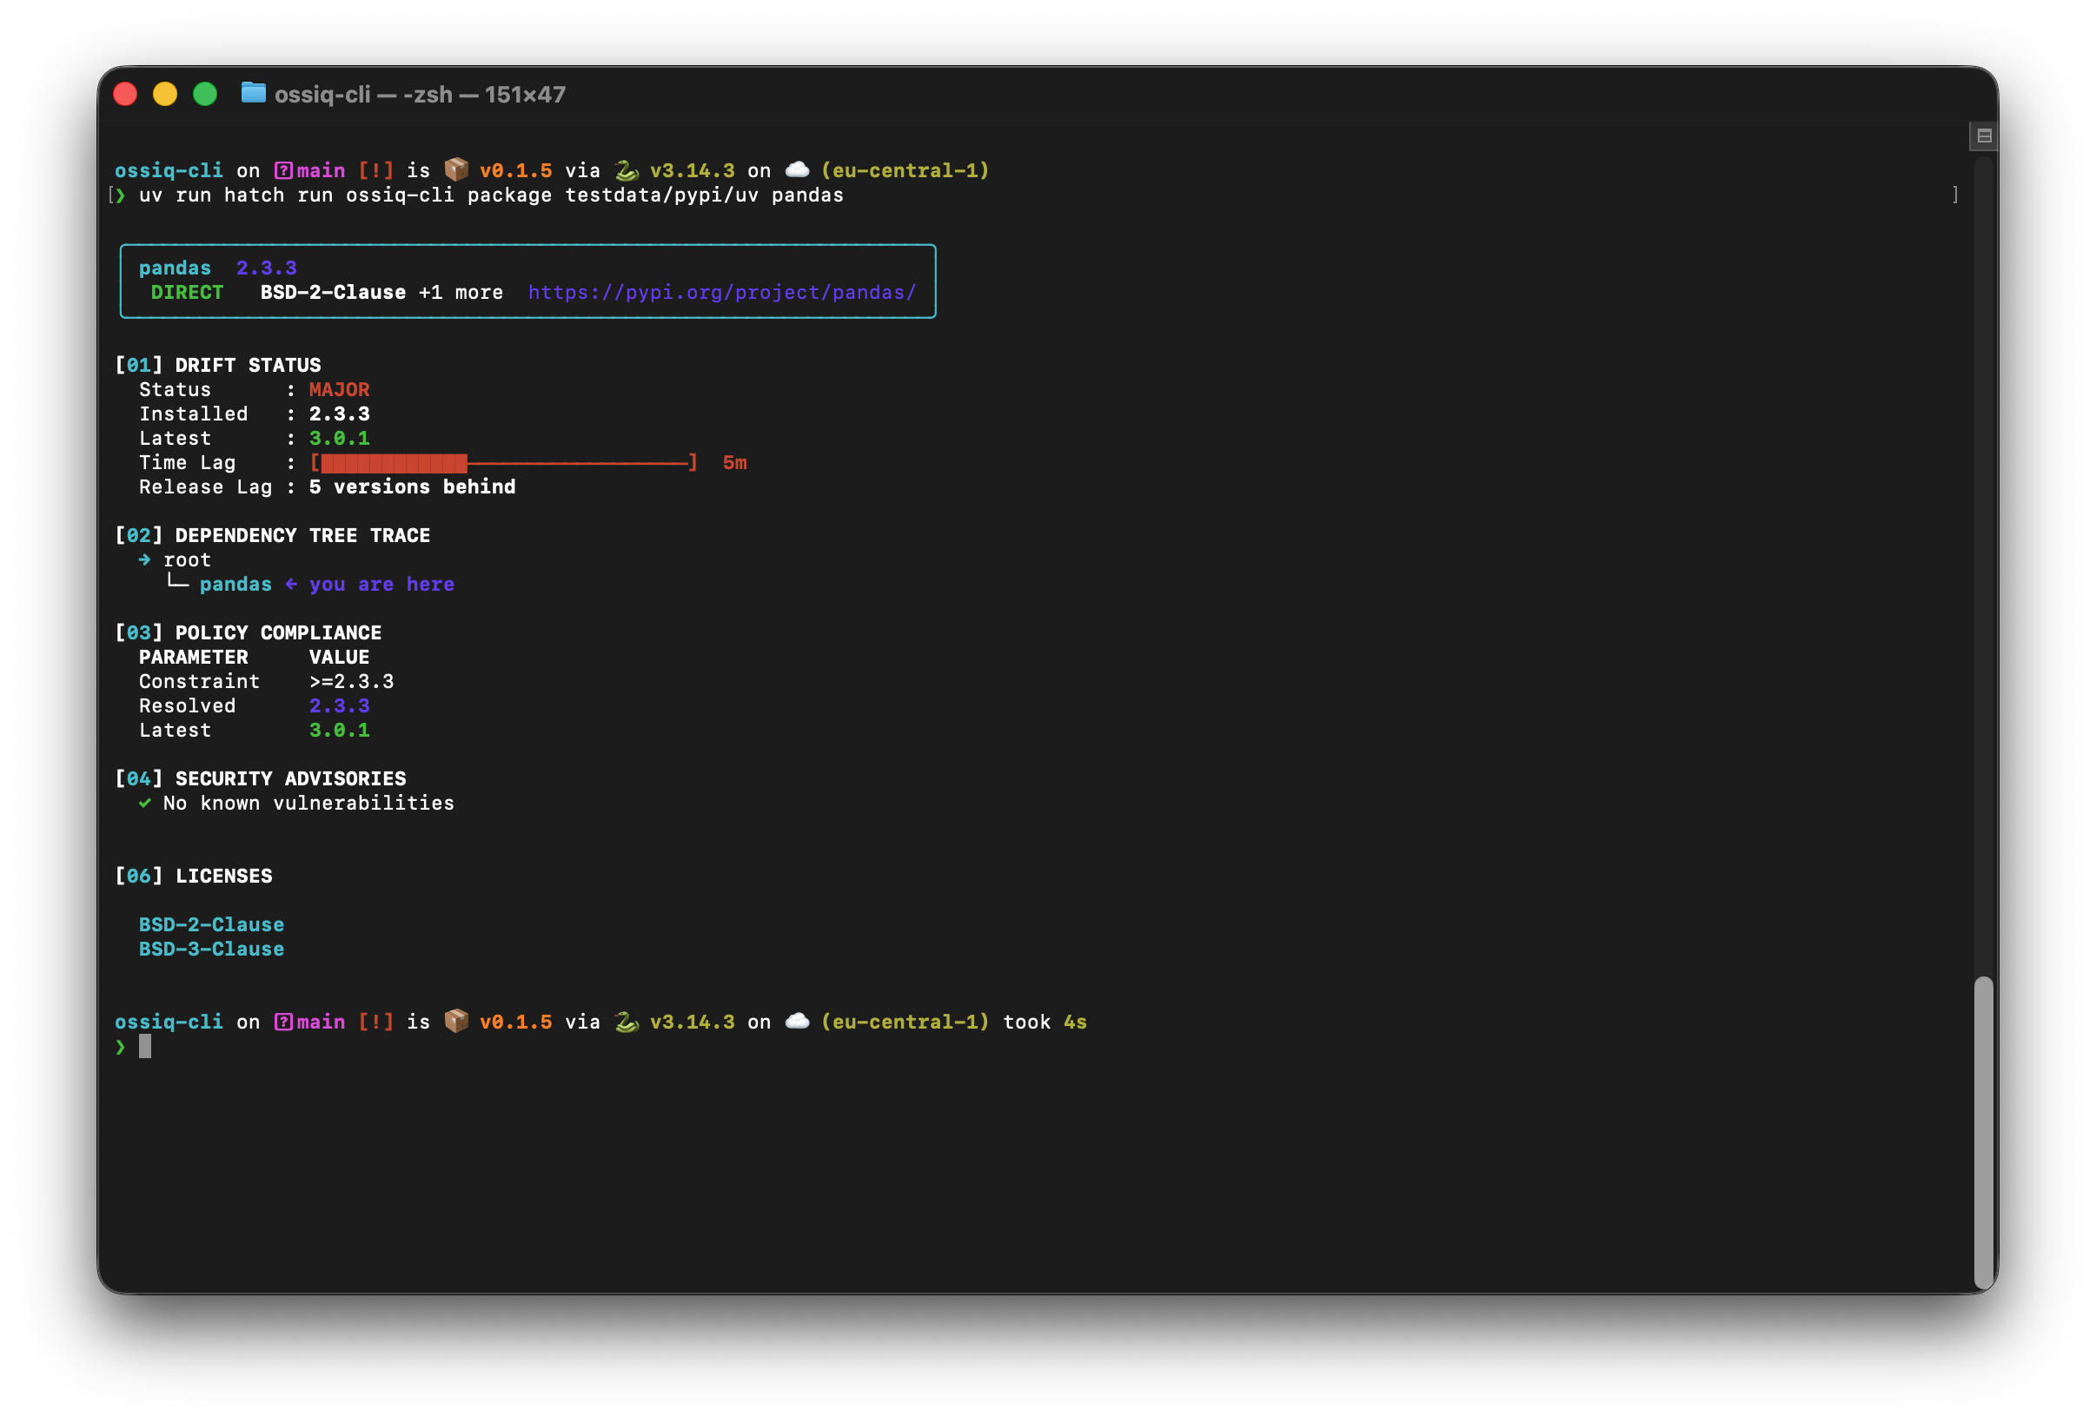This screenshot has height=1423, width=2096.
Task: Click the git branch icon before main
Action: point(284,169)
